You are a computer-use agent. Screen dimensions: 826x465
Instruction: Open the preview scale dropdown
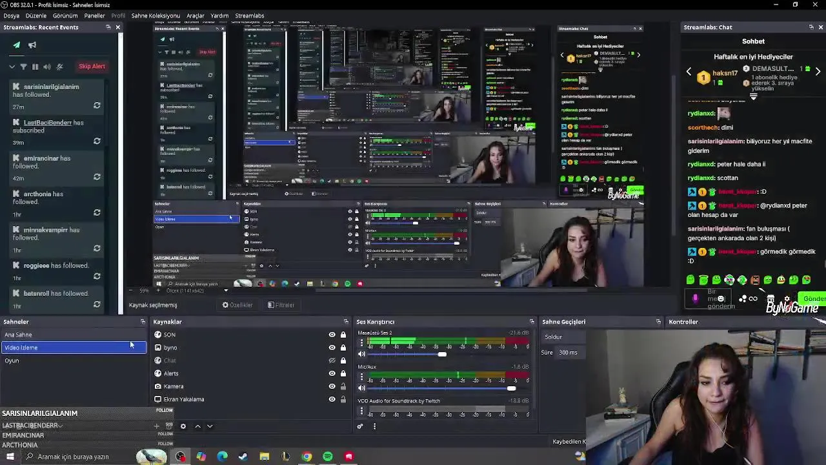pos(226,291)
